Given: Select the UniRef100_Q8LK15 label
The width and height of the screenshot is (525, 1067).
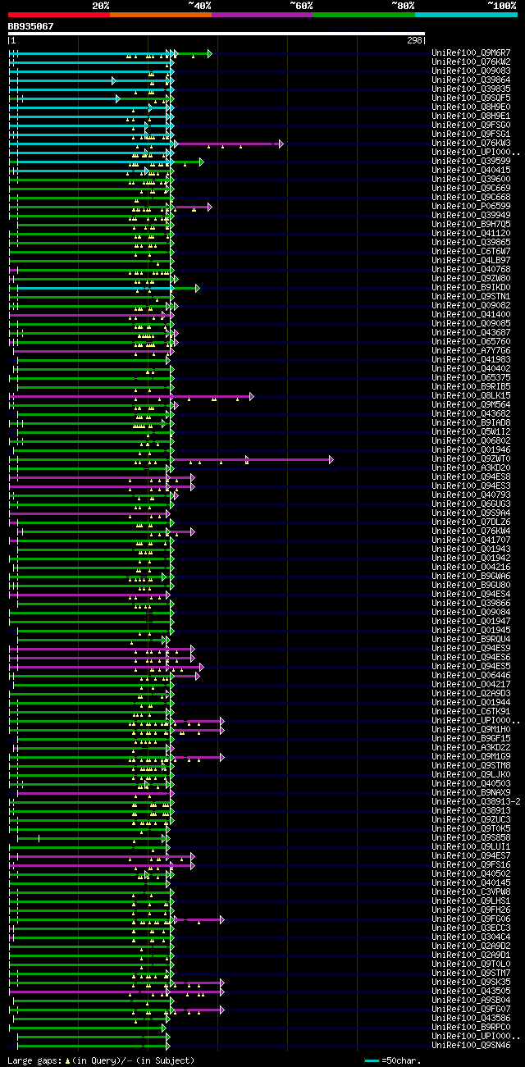Looking at the screenshot, I should [471, 396].
